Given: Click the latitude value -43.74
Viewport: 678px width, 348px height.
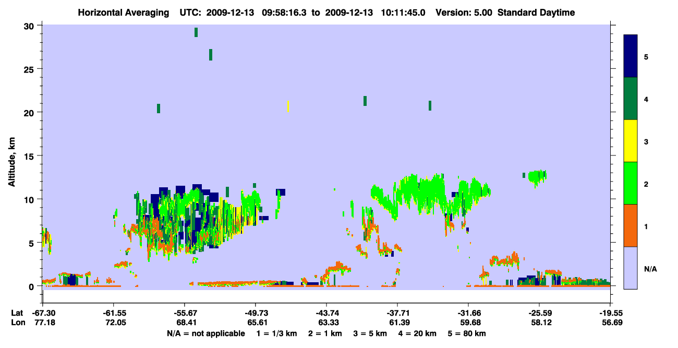Looking at the screenshot, I should click(326, 313).
